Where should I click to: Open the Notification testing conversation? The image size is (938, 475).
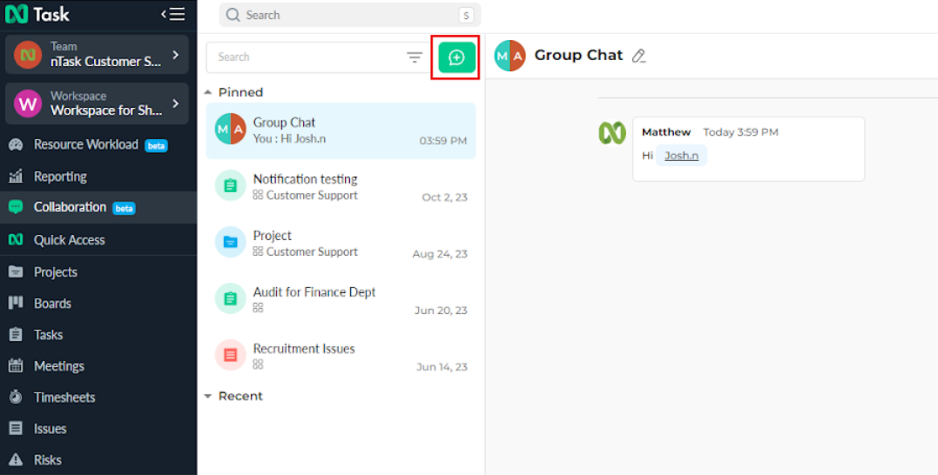pyautogui.click(x=341, y=187)
